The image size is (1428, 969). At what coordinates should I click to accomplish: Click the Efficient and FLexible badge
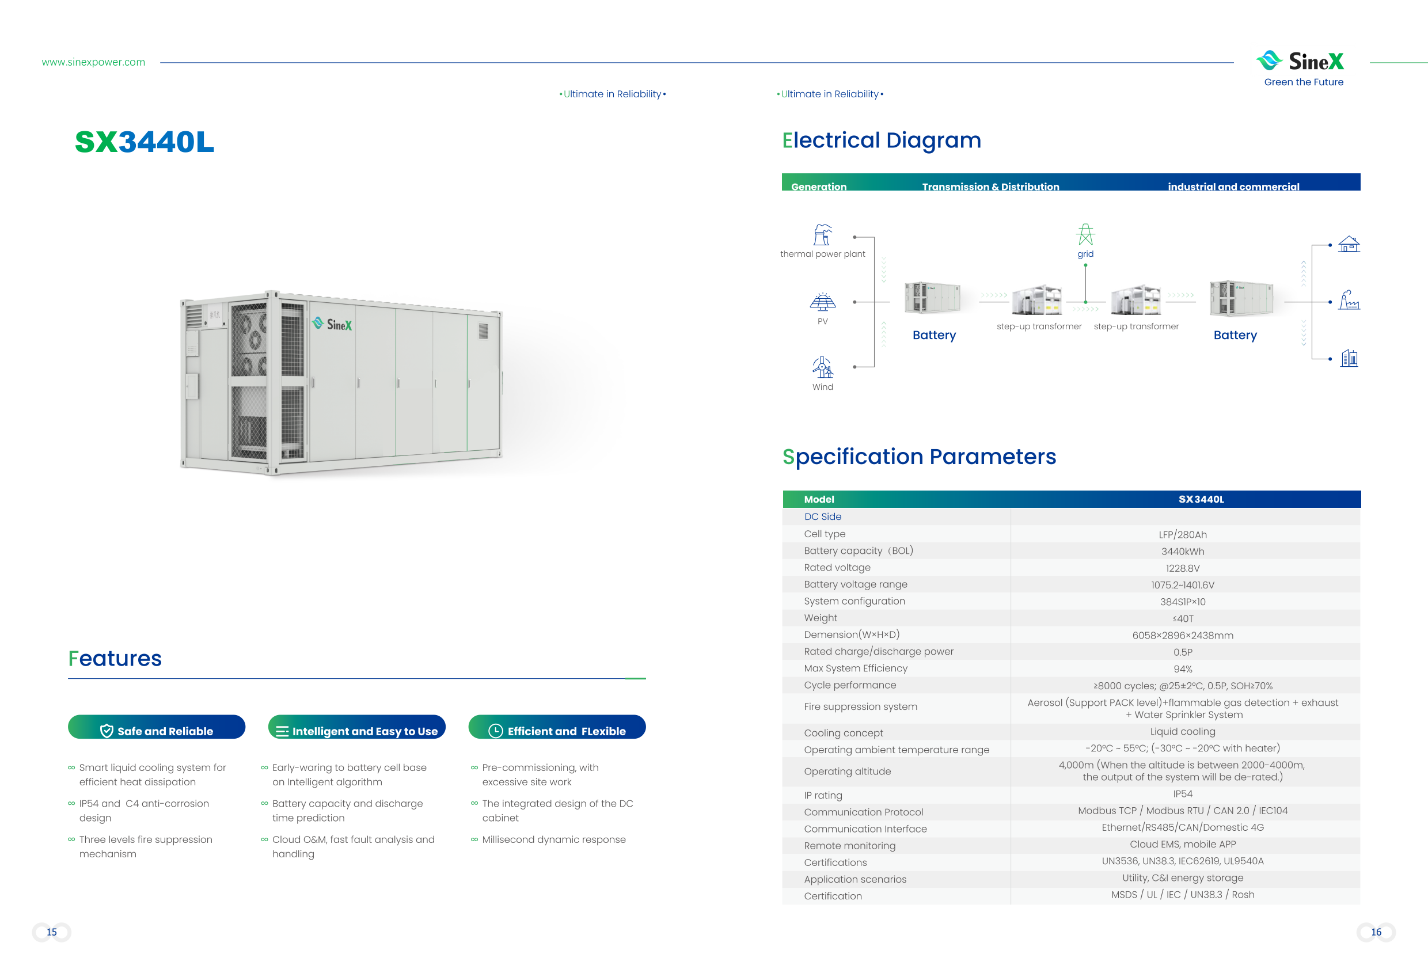(x=557, y=727)
